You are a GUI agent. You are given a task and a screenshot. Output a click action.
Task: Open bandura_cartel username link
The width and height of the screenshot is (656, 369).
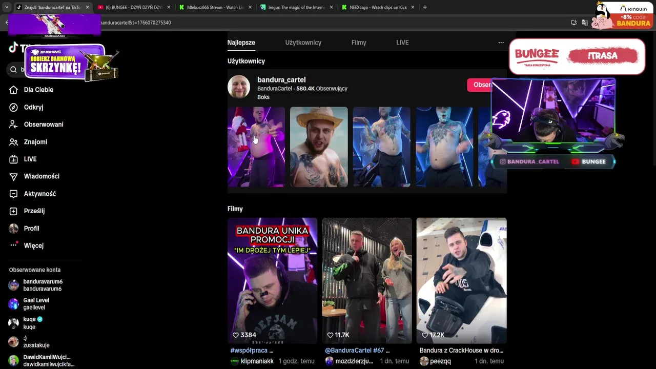pos(281,80)
